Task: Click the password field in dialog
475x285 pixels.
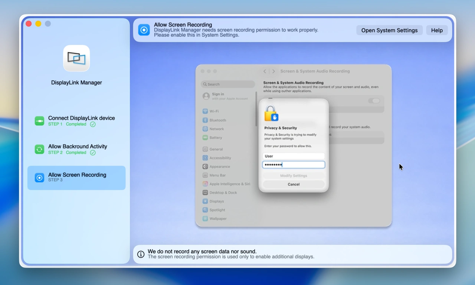Action: [x=294, y=165]
